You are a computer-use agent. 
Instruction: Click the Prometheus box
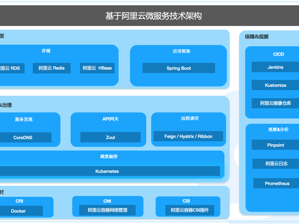[x=276, y=183]
